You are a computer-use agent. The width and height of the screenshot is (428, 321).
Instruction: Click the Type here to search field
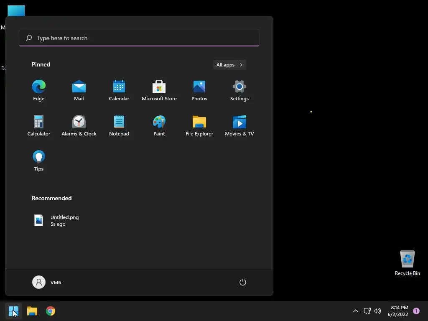coord(139,38)
